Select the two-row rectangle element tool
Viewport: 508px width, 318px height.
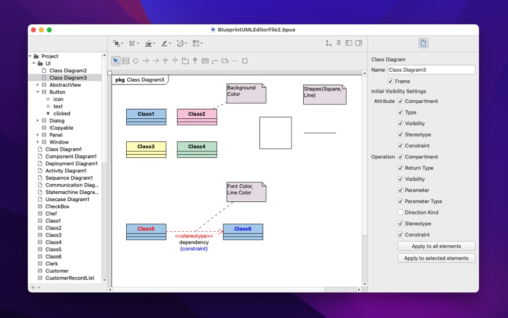click(x=205, y=60)
